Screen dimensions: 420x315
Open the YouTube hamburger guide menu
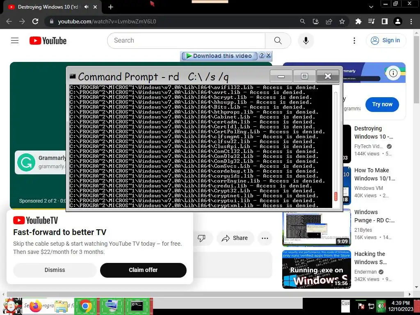(x=15, y=41)
